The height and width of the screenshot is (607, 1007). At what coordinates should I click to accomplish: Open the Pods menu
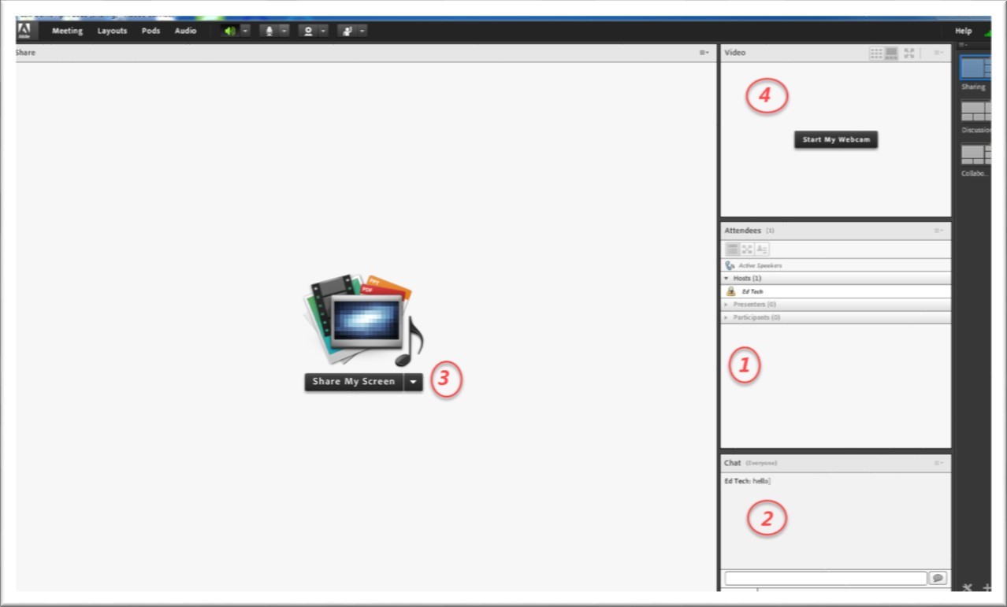[150, 31]
